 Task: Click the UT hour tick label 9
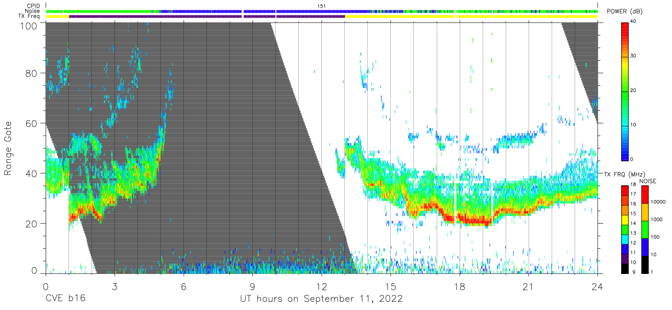[x=252, y=286]
